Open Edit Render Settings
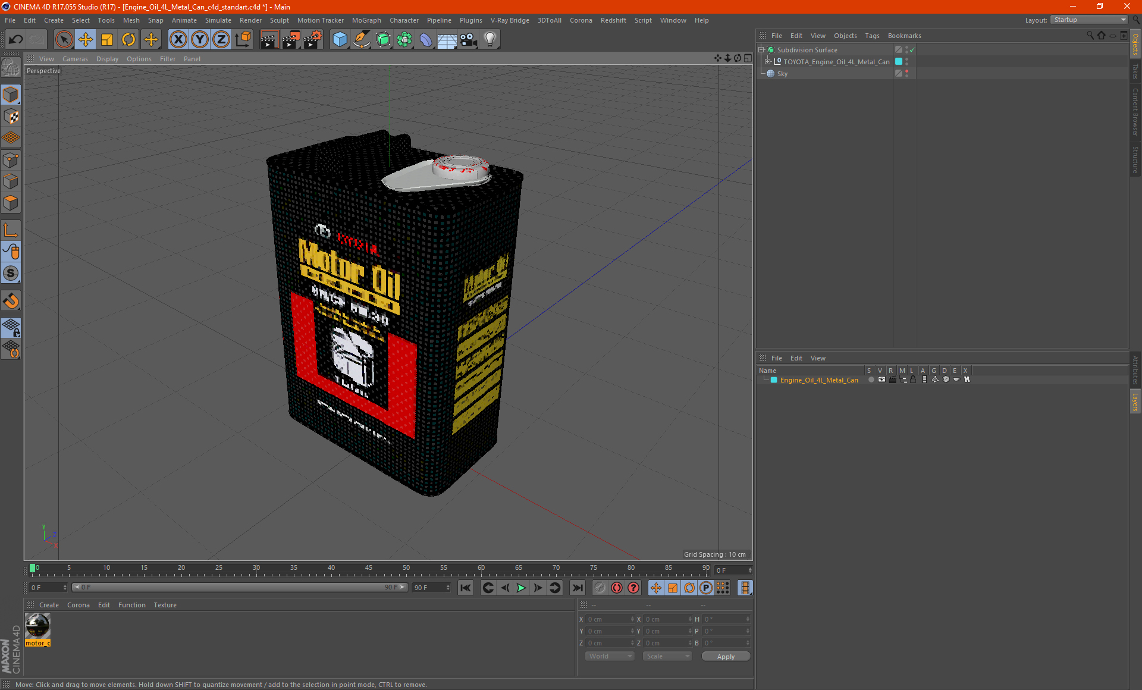Viewport: 1142px width, 690px height. click(313, 40)
